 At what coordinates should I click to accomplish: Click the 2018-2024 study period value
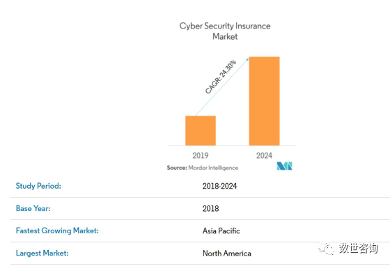219,186
